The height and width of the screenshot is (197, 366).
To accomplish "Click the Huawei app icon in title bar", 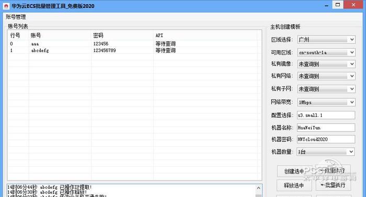I will click(6, 6).
